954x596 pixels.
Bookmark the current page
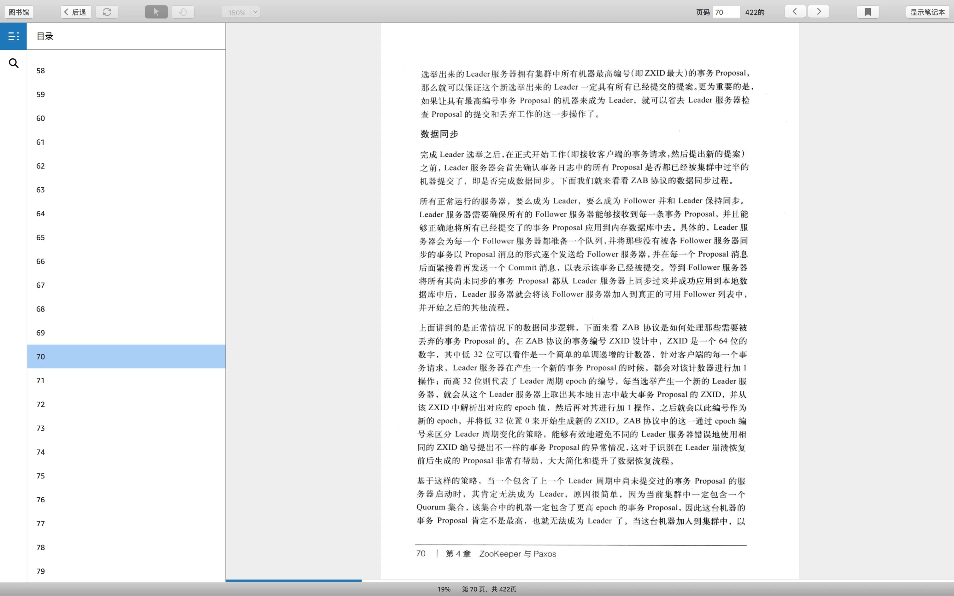[868, 12]
